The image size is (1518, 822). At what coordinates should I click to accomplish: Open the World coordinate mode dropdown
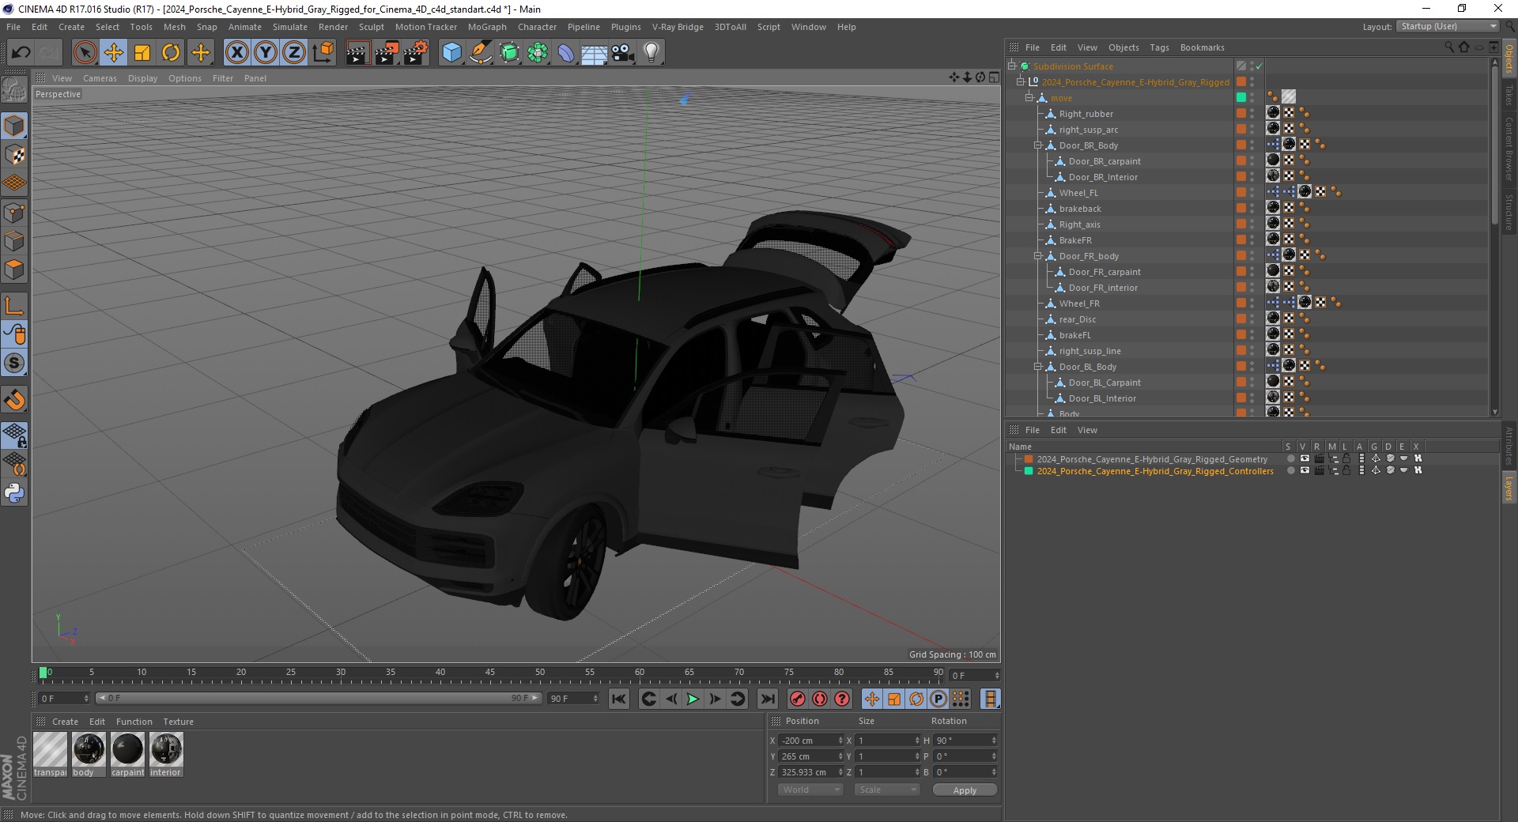pos(810,790)
